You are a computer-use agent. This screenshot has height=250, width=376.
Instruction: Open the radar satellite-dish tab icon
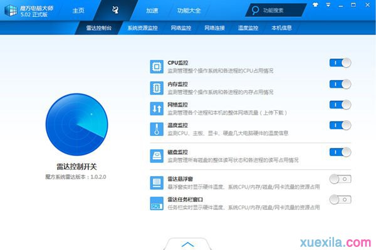tap(115, 10)
